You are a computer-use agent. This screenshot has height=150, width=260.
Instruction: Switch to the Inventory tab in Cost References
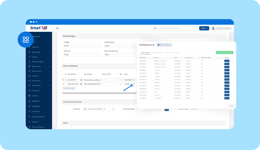click(167, 53)
